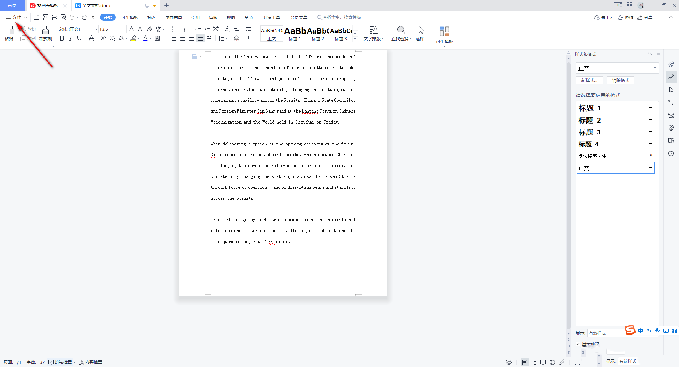Click the clear formatting eraser icon
679x367 pixels.
click(150, 29)
